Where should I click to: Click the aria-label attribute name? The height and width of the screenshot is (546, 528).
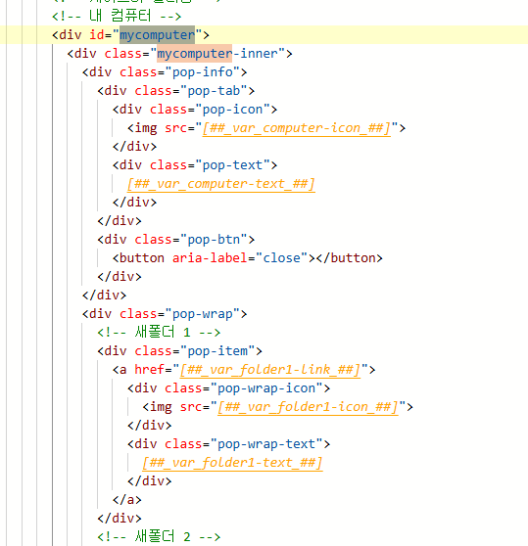click(x=210, y=258)
